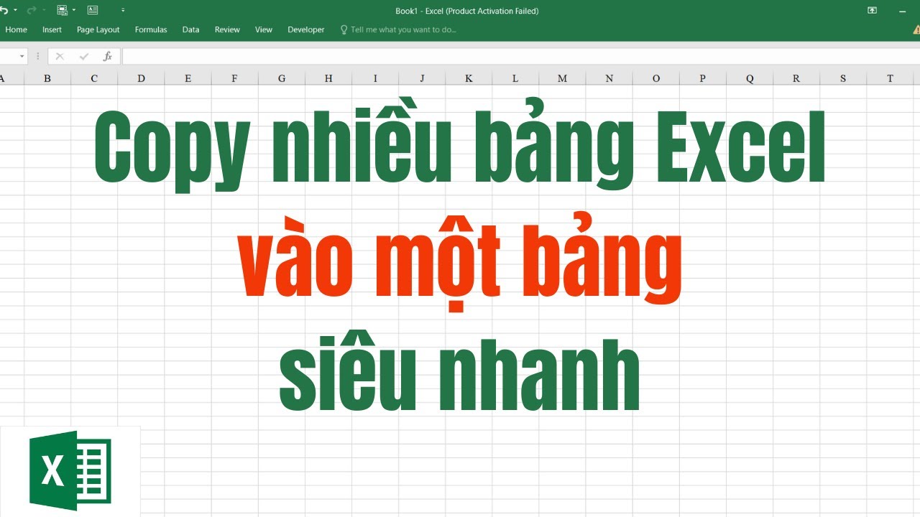The width and height of the screenshot is (920, 517).
Task: Select column H header
Action: 328,78
